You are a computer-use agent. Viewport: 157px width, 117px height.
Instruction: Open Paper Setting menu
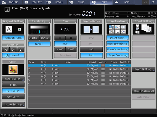143,69
